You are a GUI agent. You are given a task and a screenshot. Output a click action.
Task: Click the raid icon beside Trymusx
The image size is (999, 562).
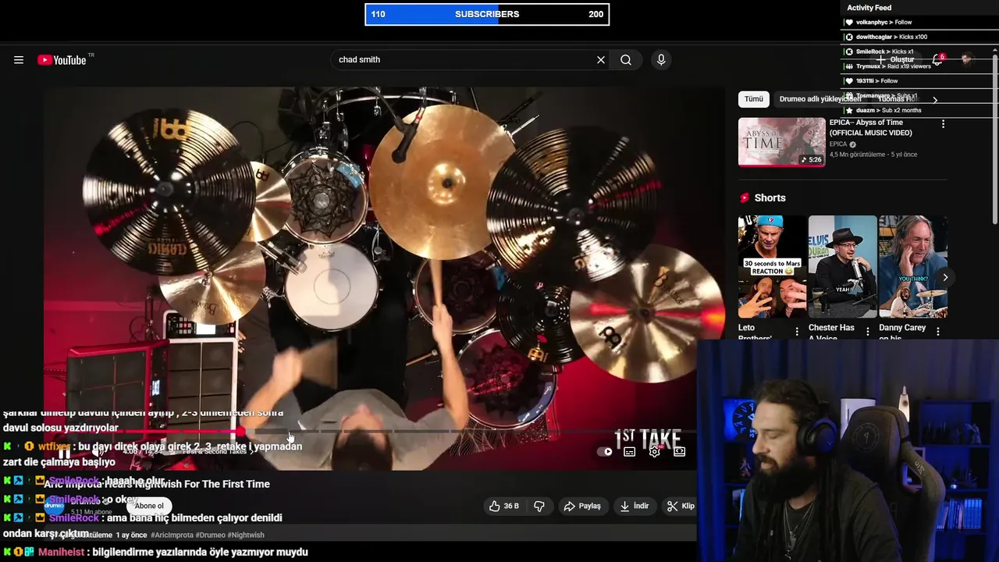(x=849, y=66)
